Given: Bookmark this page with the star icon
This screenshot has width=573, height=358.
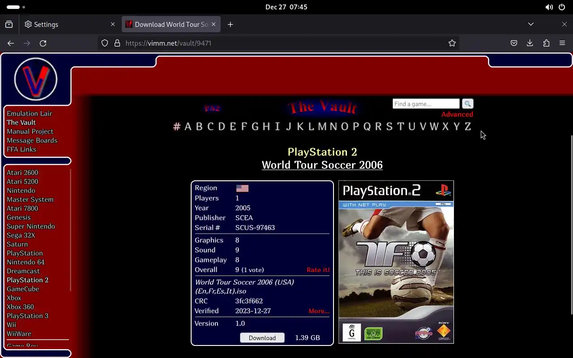Looking at the screenshot, I should (452, 43).
